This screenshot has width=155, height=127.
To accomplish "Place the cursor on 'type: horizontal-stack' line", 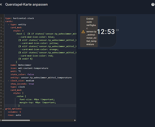I will [x=19, y=18].
